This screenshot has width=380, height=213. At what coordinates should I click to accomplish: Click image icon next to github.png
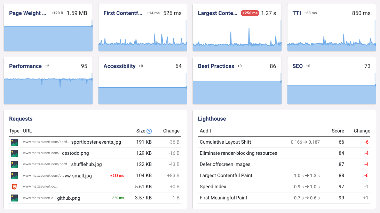(14, 198)
